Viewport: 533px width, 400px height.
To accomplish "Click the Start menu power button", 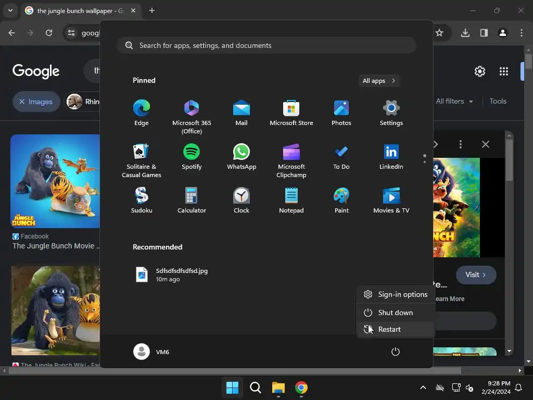I will pos(396,352).
